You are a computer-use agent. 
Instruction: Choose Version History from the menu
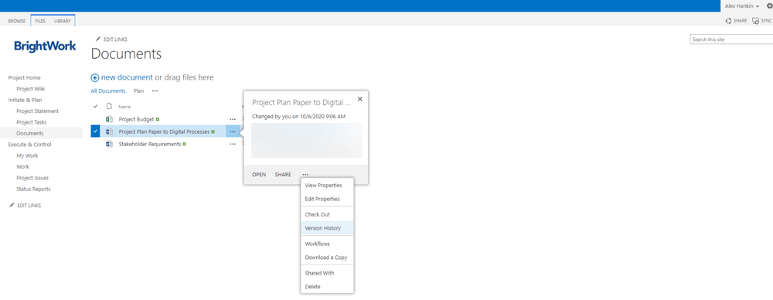pos(327,228)
